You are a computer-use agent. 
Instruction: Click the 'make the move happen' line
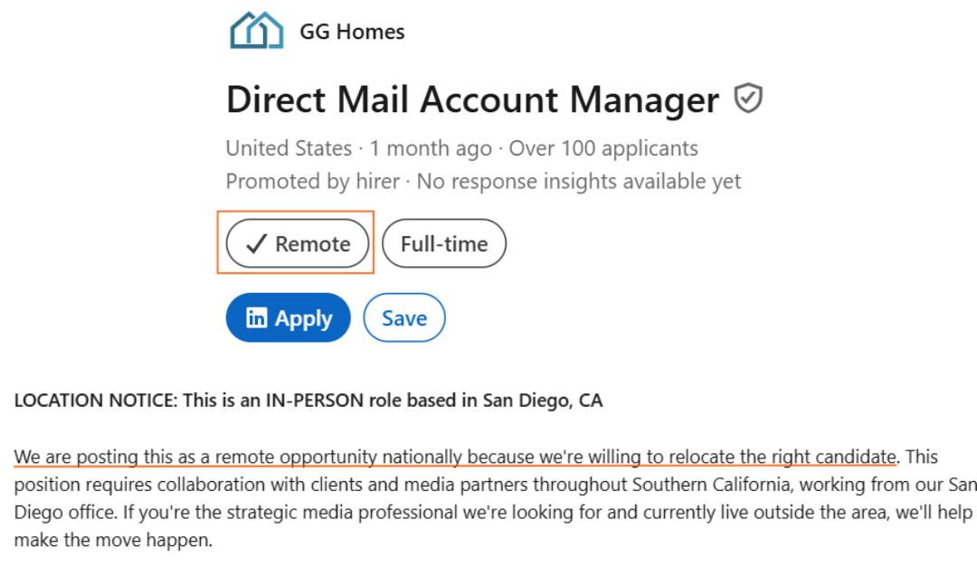[113, 541]
